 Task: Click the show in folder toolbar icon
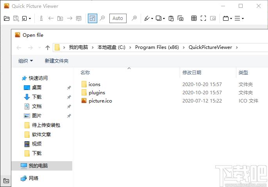point(60,18)
